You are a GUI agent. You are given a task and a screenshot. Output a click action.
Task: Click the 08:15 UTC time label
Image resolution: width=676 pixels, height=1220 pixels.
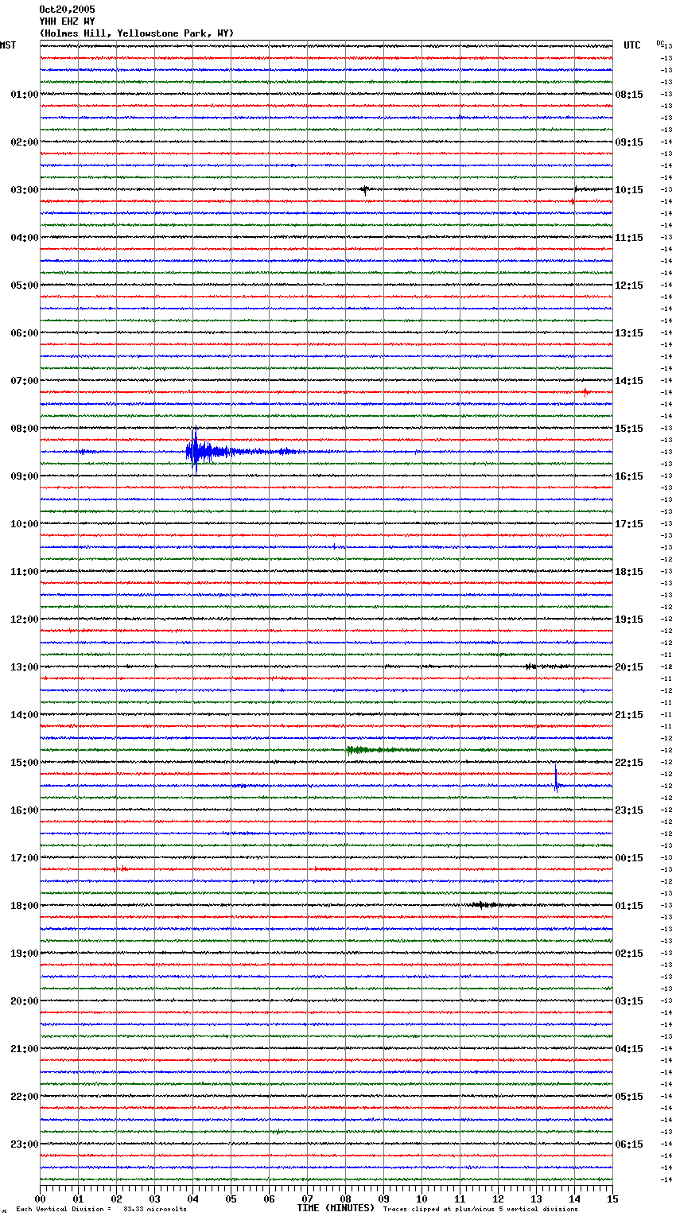pyautogui.click(x=629, y=95)
